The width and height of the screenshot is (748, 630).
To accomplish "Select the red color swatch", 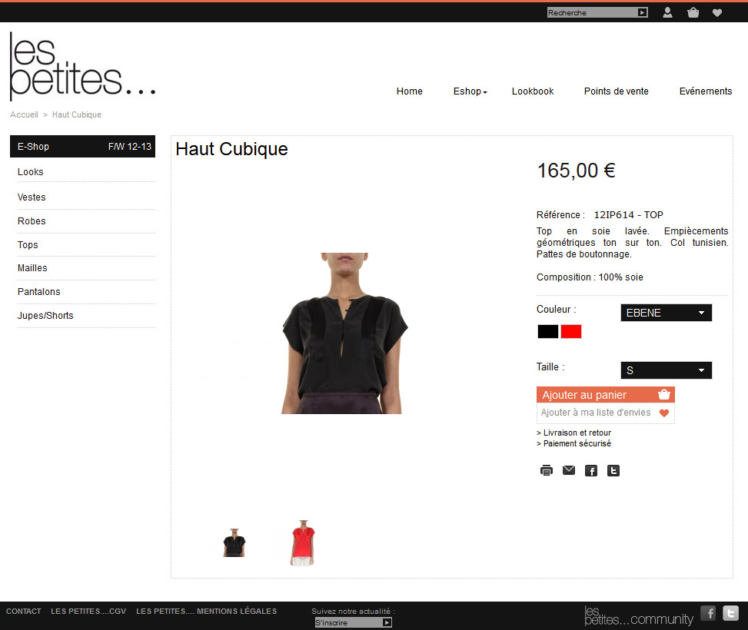I will pos(571,331).
